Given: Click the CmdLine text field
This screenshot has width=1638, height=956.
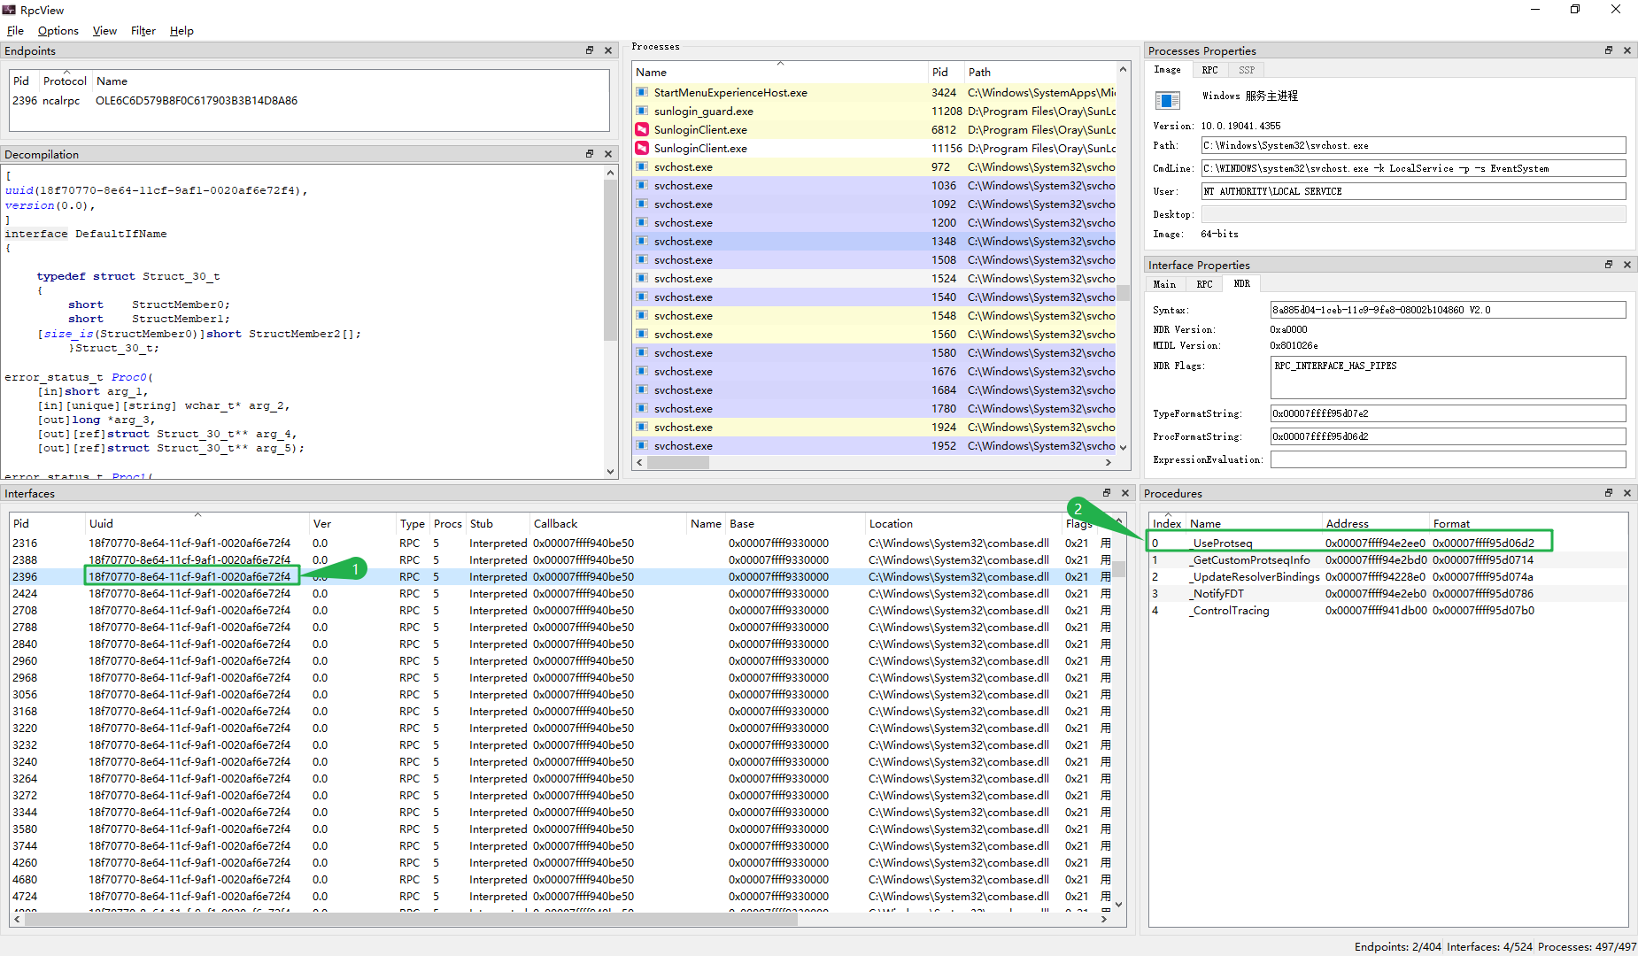Looking at the screenshot, I should (1413, 168).
